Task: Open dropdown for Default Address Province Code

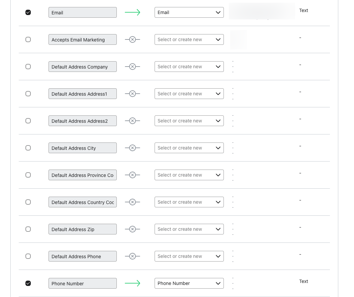Action: tap(189, 175)
